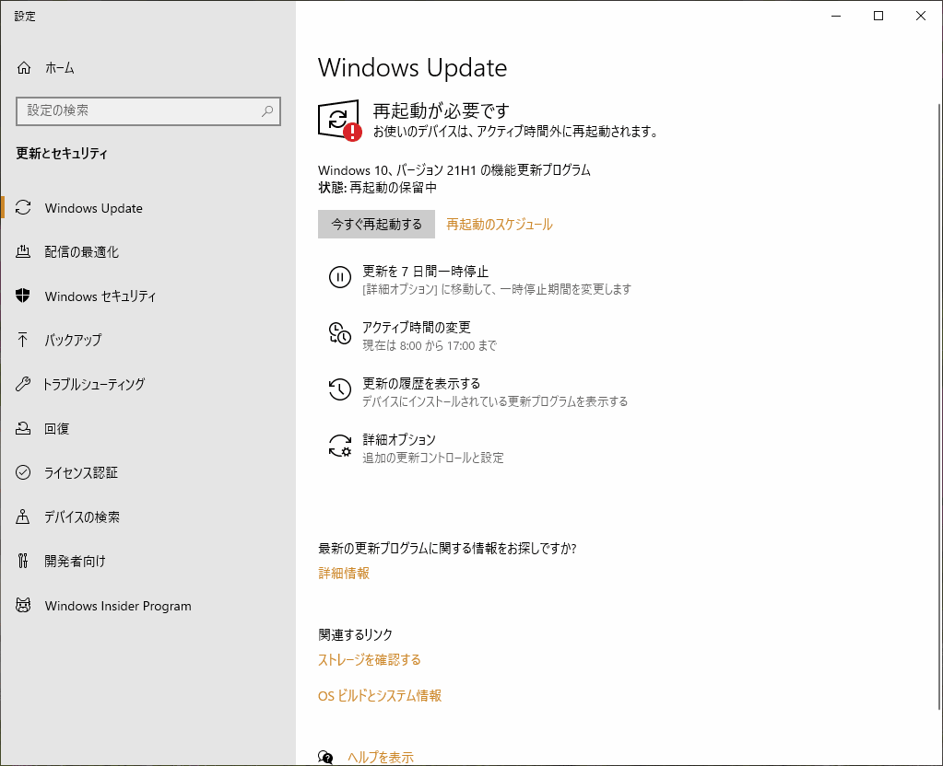The width and height of the screenshot is (943, 766).
Task: Click the トラブルシューティング wrench icon
Action: pos(23,385)
